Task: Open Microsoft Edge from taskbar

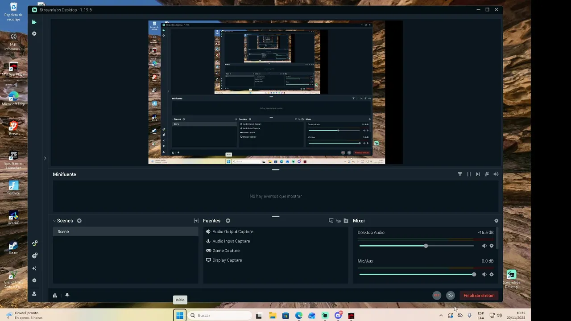Action: point(298,315)
